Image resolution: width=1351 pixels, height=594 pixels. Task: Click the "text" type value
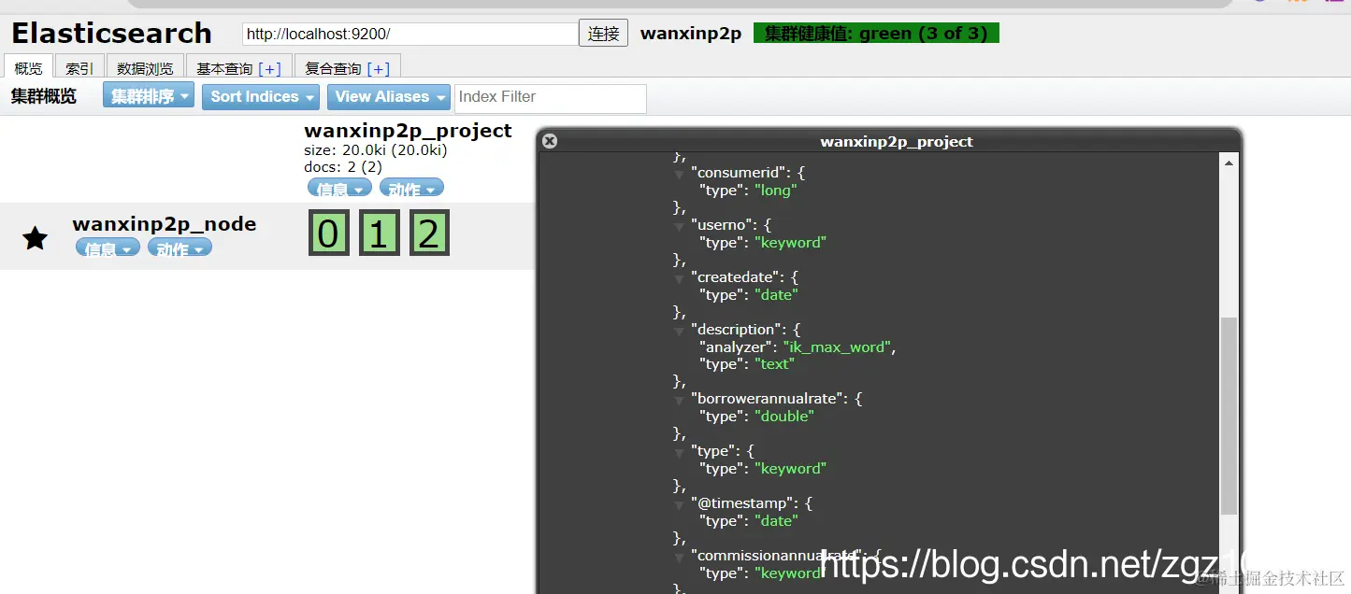[x=774, y=364]
